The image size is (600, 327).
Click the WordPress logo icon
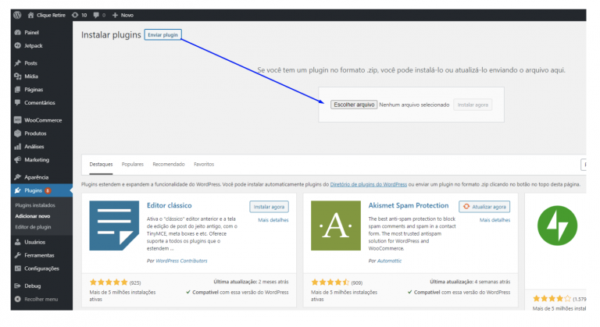coord(16,15)
